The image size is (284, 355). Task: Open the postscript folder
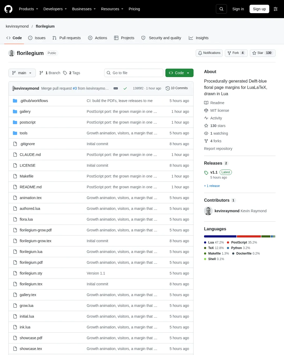coord(28,122)
